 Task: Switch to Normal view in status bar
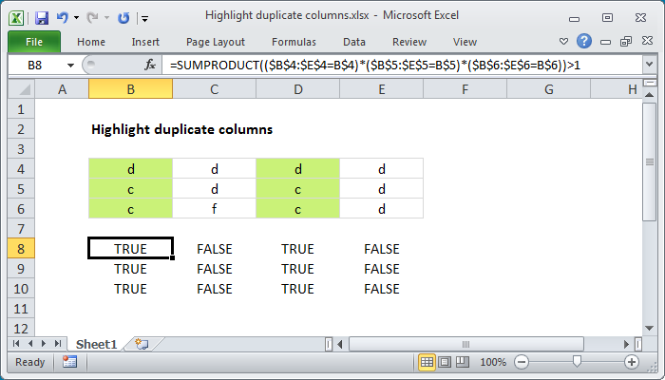click(x=427, y=362)
